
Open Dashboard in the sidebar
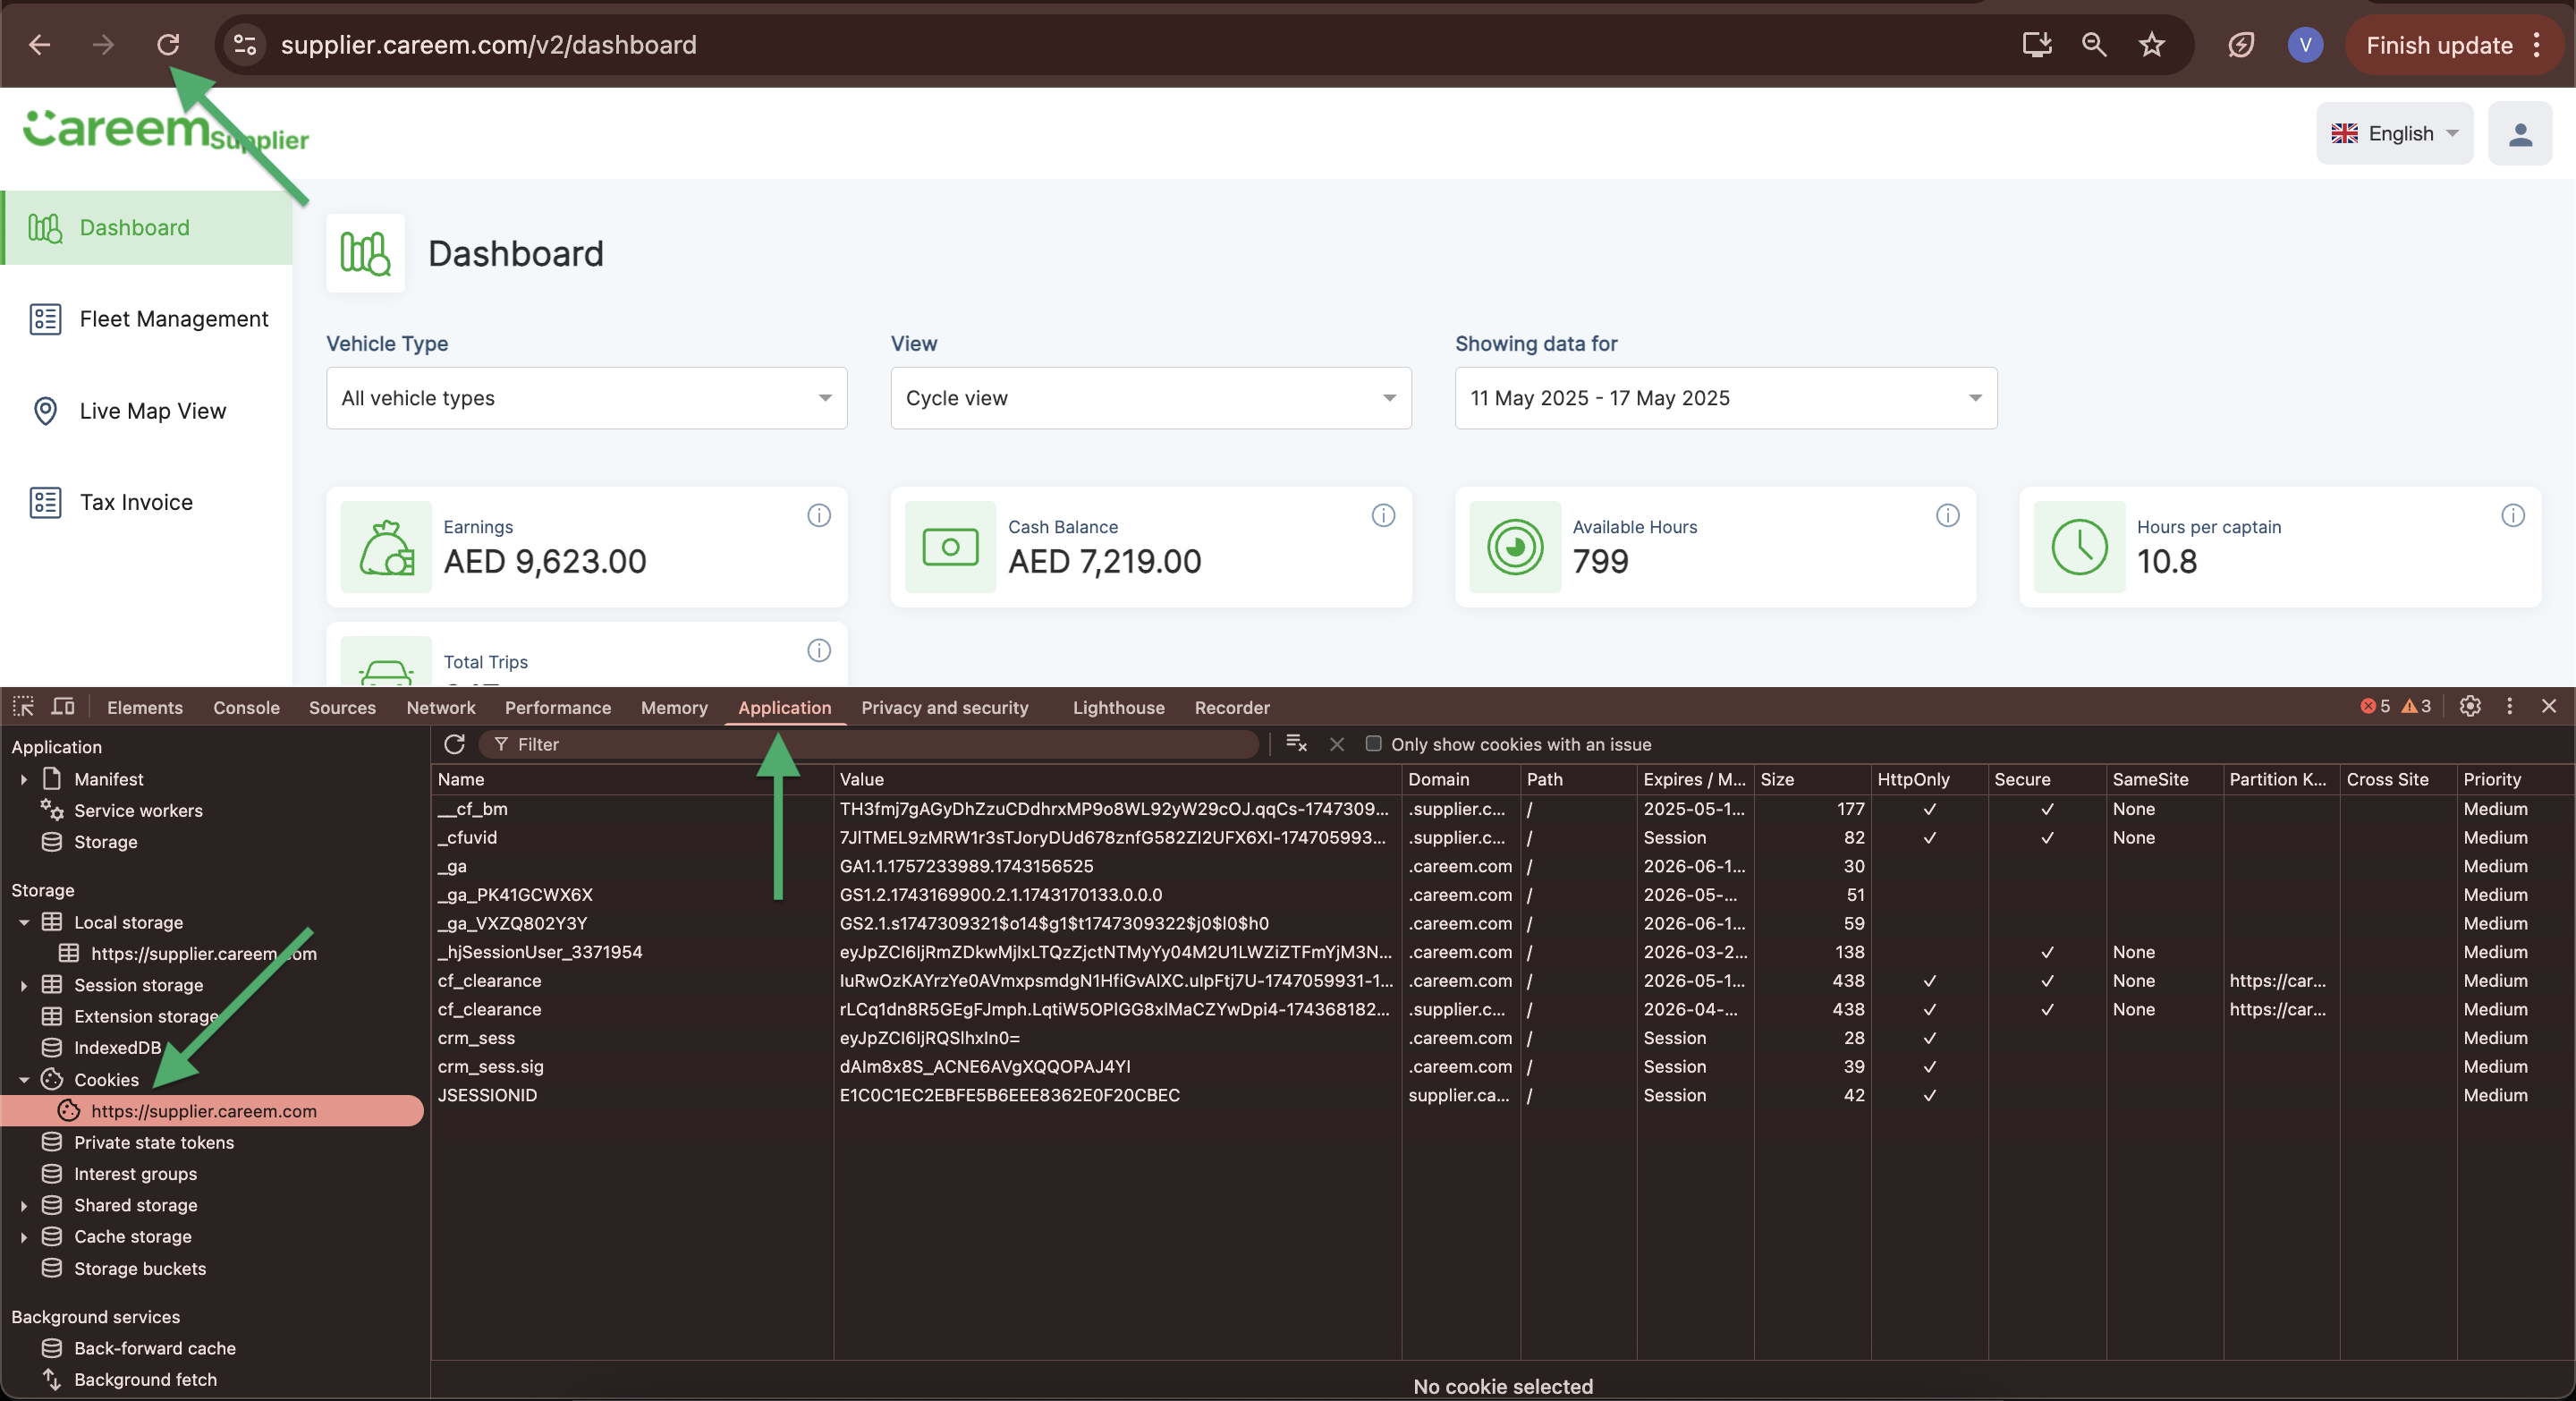click(x=148, y=227)
